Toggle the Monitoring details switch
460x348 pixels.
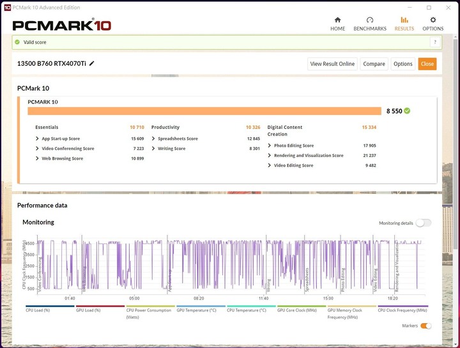(x=424, y=223)
